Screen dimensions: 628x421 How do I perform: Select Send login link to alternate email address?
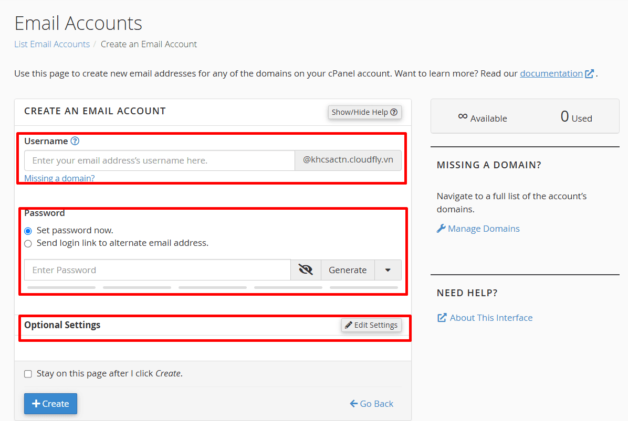pos(28,243)
